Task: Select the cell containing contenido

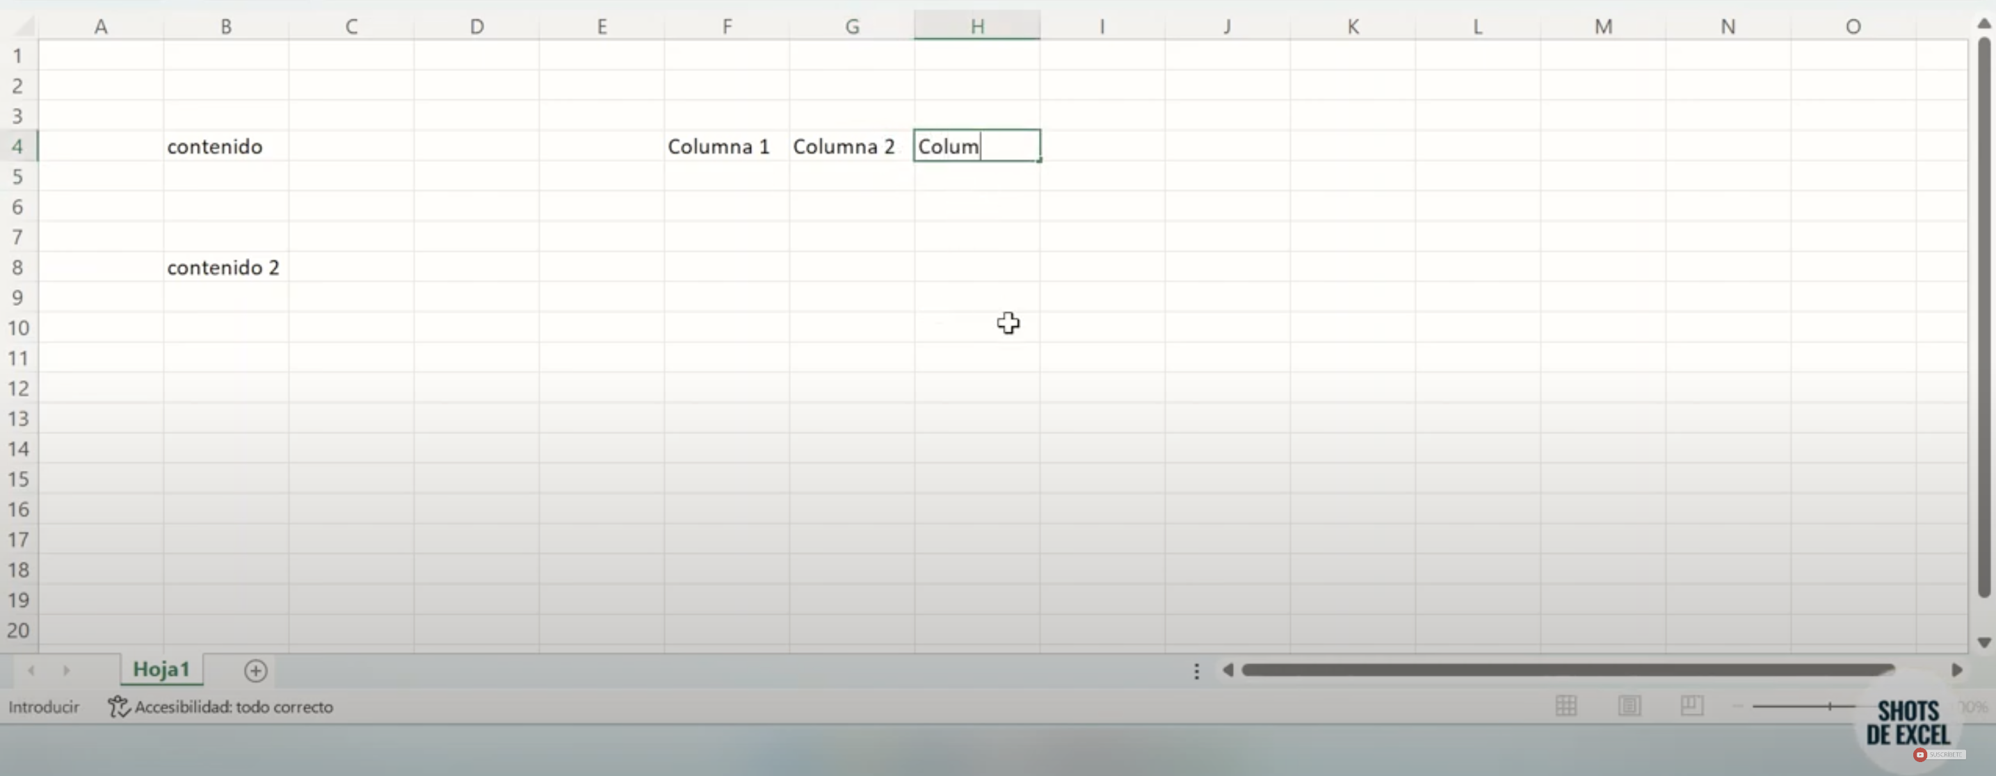Action: click(x=225, y=145)
